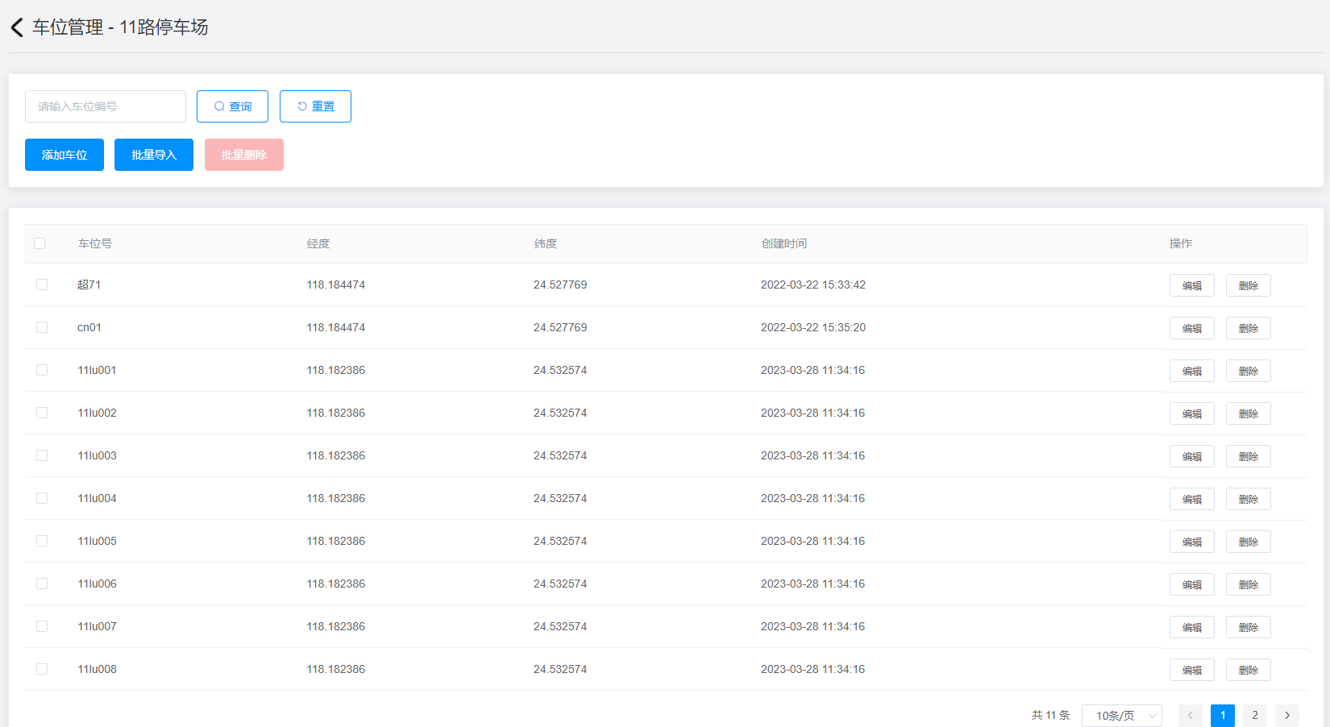The height and width of the screenshot is (727, 1330).
Task: Select page 1 in pagination
Action: (1222, 715)
